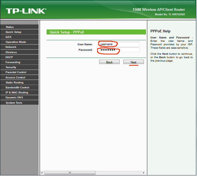197x177 pixels.
Task: Click the Password: label
Action: [85, 50]
